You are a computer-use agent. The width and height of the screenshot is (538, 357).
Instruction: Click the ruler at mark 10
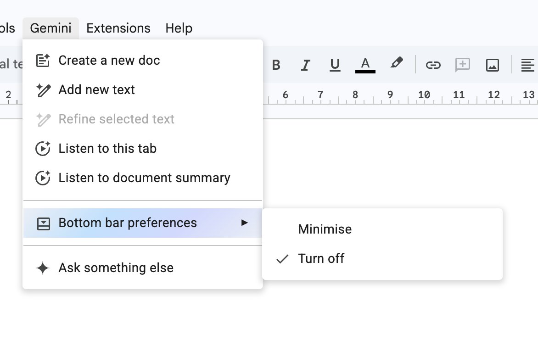(x=424, y=95)
